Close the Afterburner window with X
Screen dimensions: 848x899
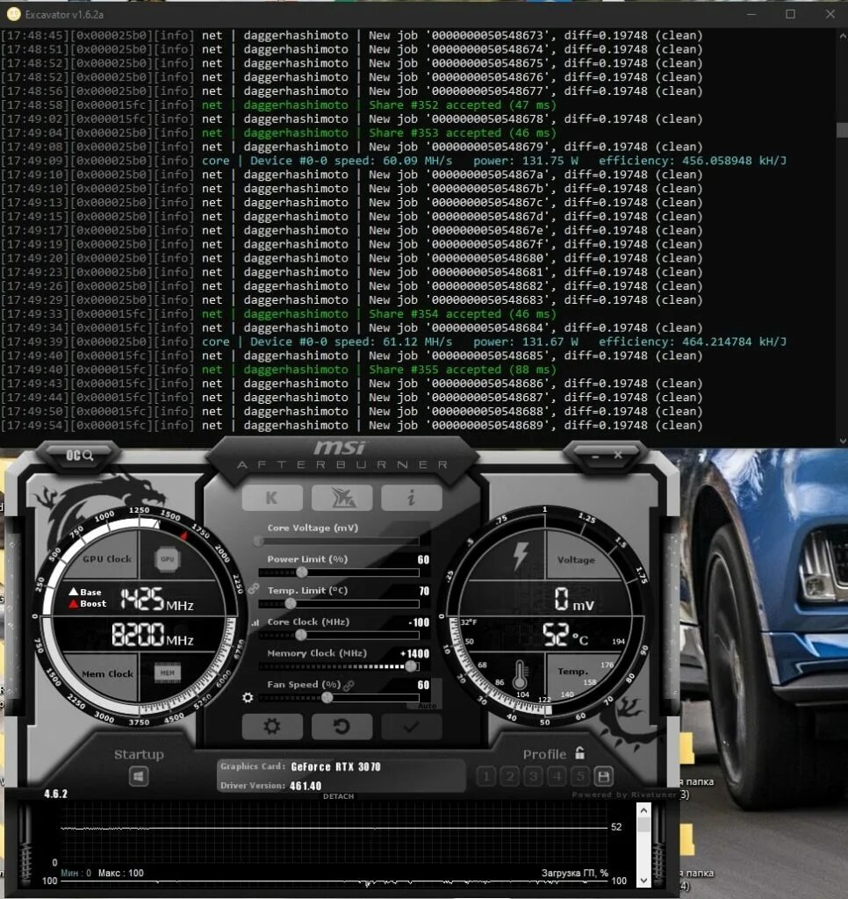coord(617,456)
